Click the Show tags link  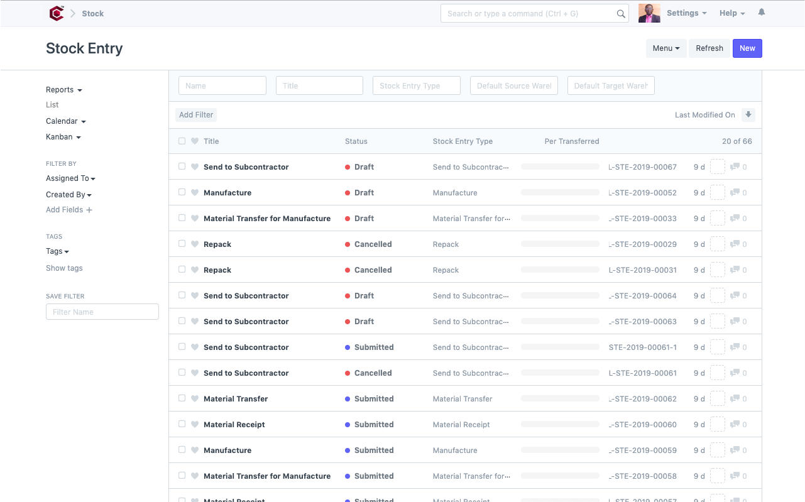(x=64, y=268)
